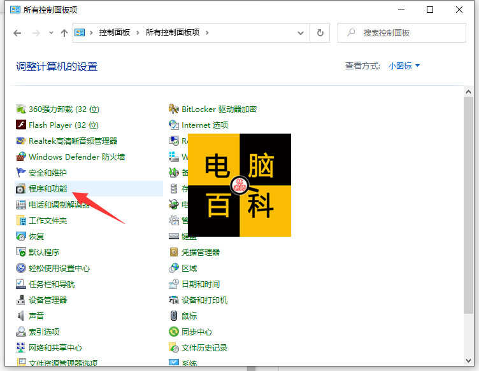The height and width of the screenshot is (371, 479).
Task: Click the 鼠标 icon
Action: click(174, 316)
